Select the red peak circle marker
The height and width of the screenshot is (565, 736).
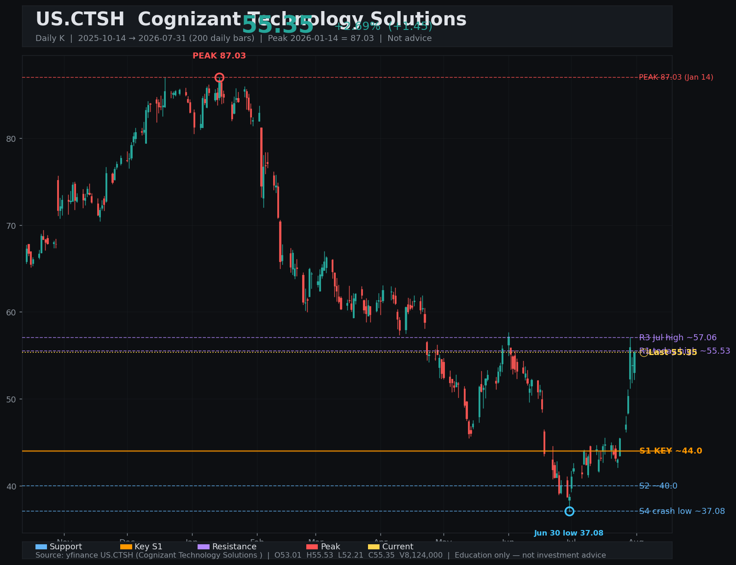click(x=219, y=77)
